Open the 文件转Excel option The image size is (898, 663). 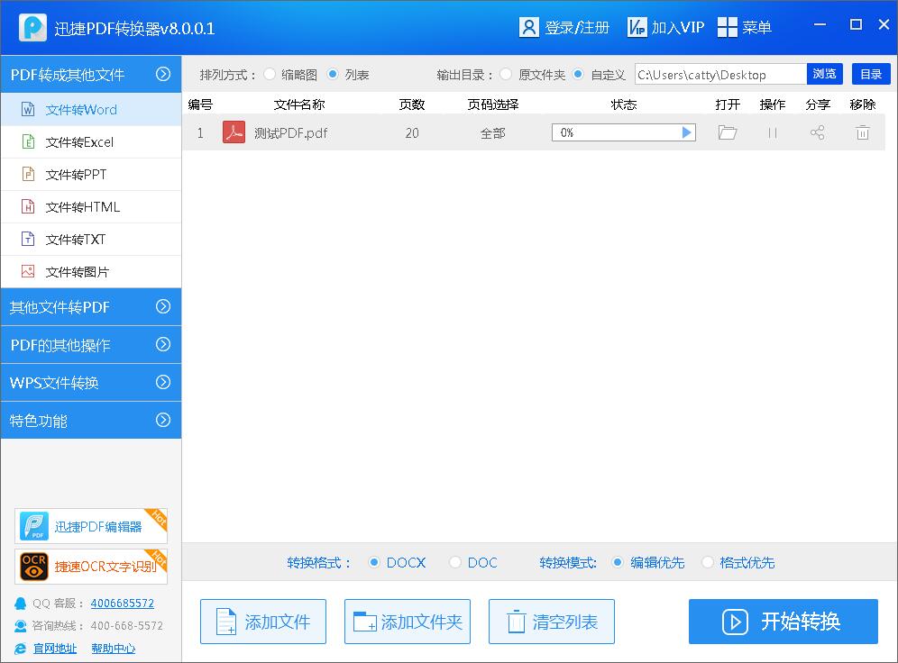tap(91, 141)
